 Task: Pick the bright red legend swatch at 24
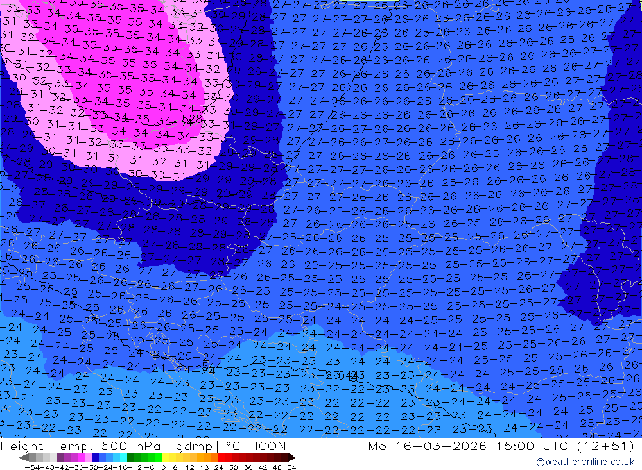click(x=221, y=458)
